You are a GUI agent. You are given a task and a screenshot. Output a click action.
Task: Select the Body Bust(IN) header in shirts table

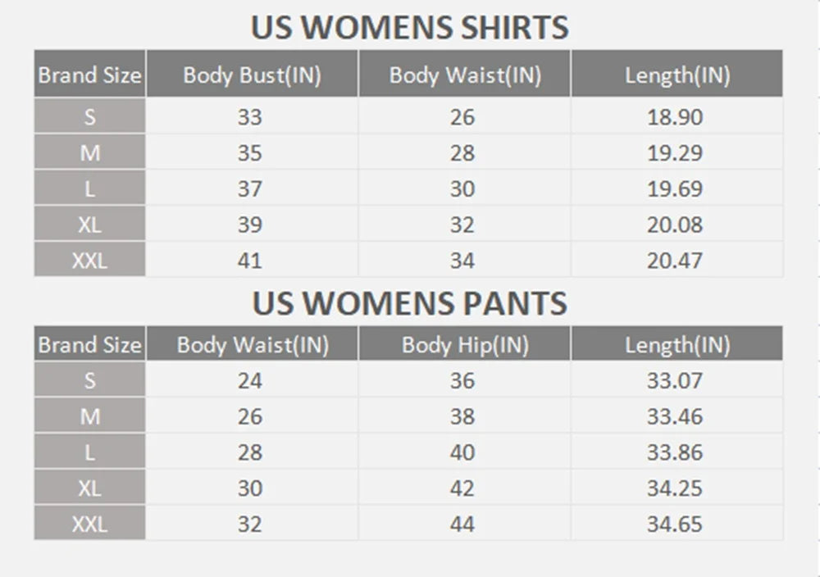tap(252, 74)
